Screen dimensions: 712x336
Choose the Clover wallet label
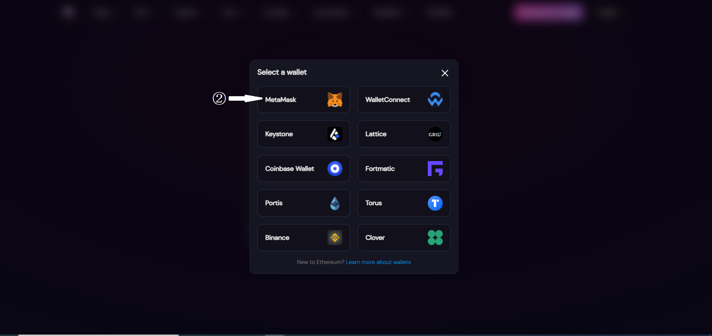tap(375, 238)
